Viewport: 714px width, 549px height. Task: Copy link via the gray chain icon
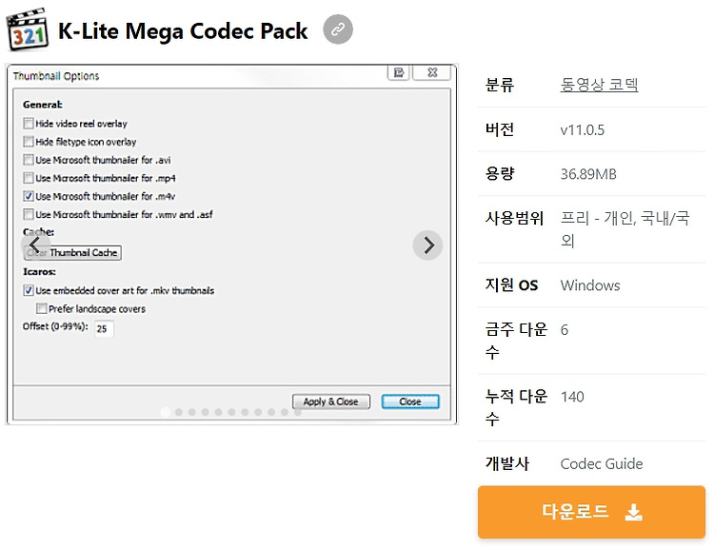point(338,29)
